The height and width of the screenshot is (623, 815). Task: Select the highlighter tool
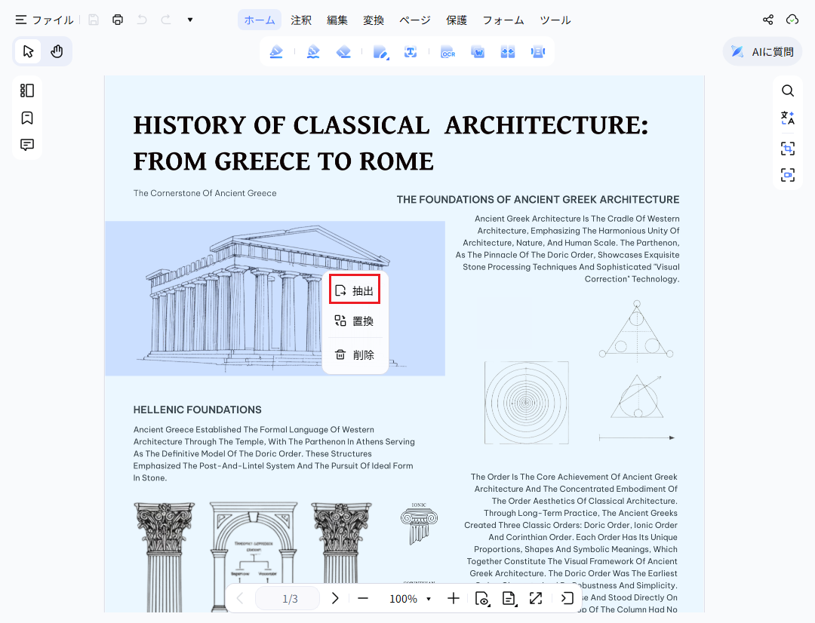pos(276,52)
